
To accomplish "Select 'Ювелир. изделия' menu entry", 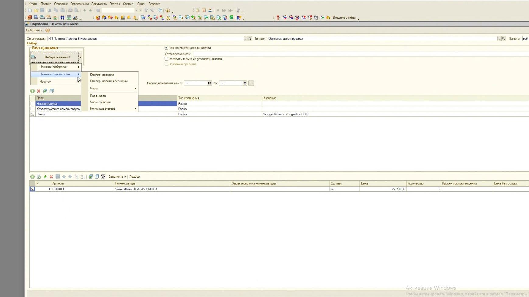I will (x=113, y=75).
